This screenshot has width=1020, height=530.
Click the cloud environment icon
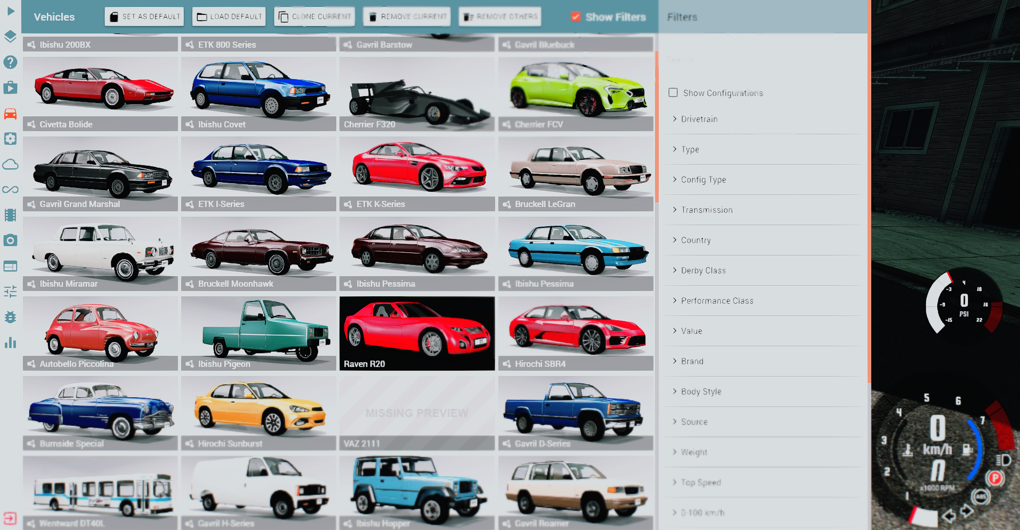coord(11,164)
